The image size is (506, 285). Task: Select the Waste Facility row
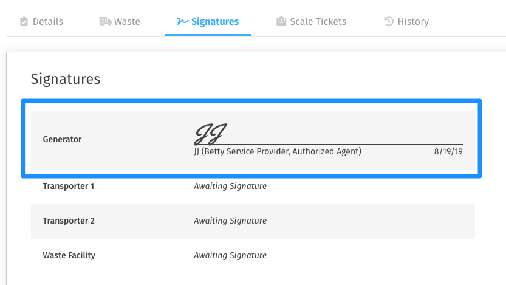point(253,256)
